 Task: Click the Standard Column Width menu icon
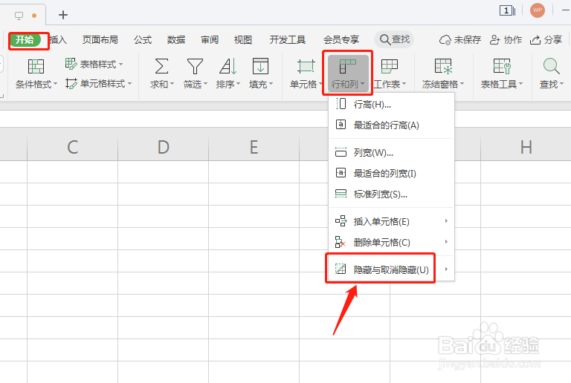[x=341, y=194]
